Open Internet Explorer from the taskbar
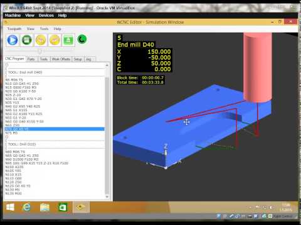 26,207
